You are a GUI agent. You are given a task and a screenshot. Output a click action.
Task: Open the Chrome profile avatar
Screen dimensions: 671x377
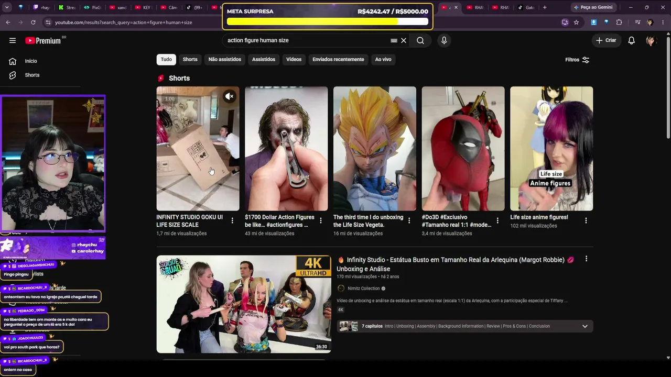point(650,23)
